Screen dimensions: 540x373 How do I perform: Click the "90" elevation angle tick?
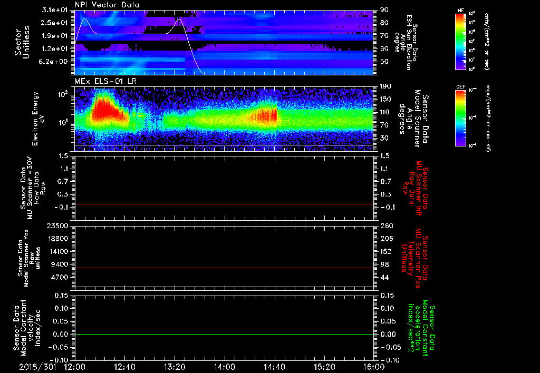coord(384,10)
